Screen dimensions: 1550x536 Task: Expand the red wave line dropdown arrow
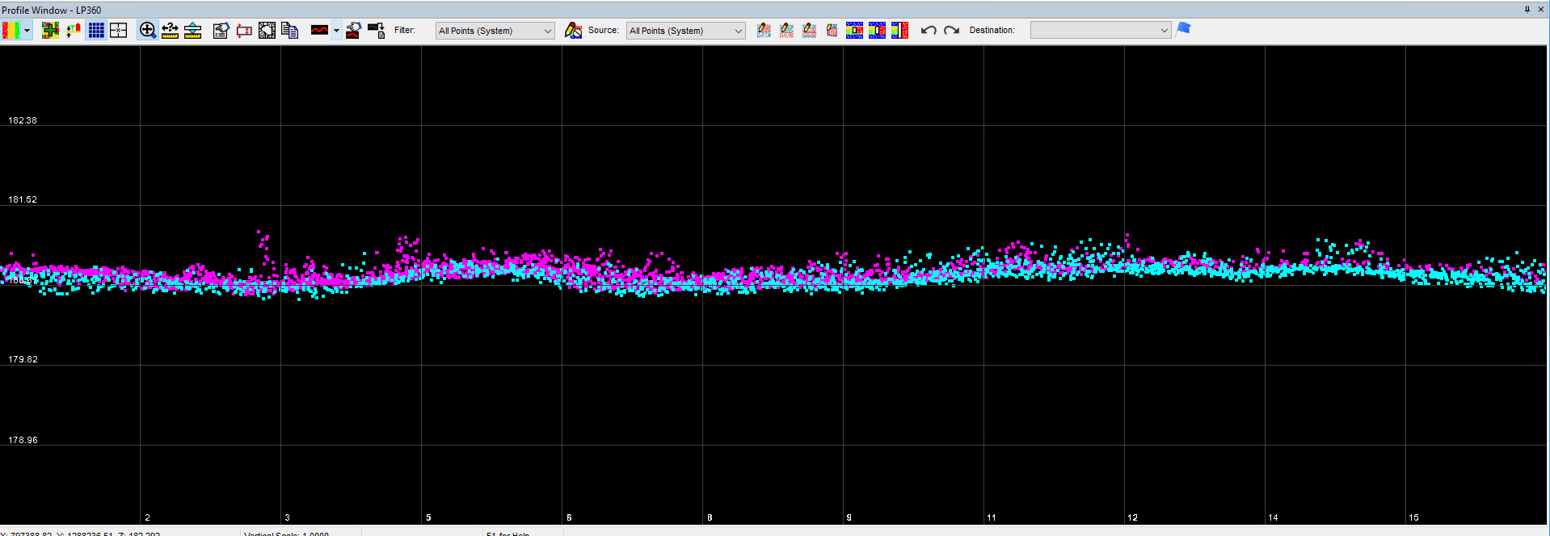click(x=336, y=31)
